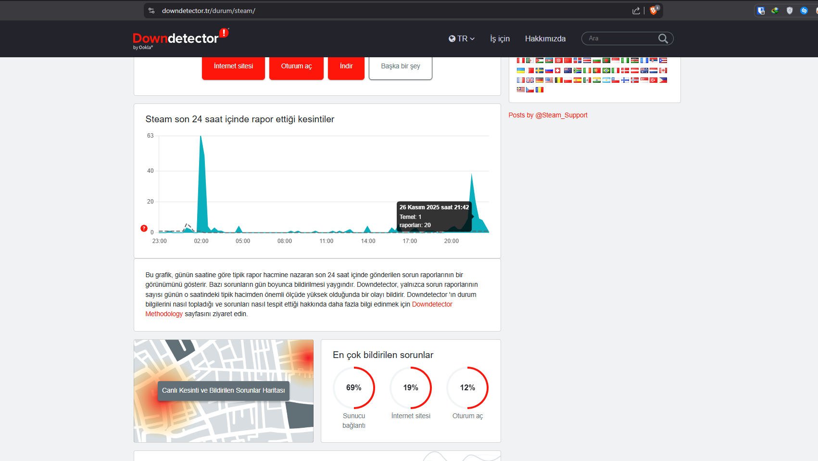Viewport: 818px width, 461px height.
Task: Click the 02:00 label on chart axis
Action: tap(201, 241)
